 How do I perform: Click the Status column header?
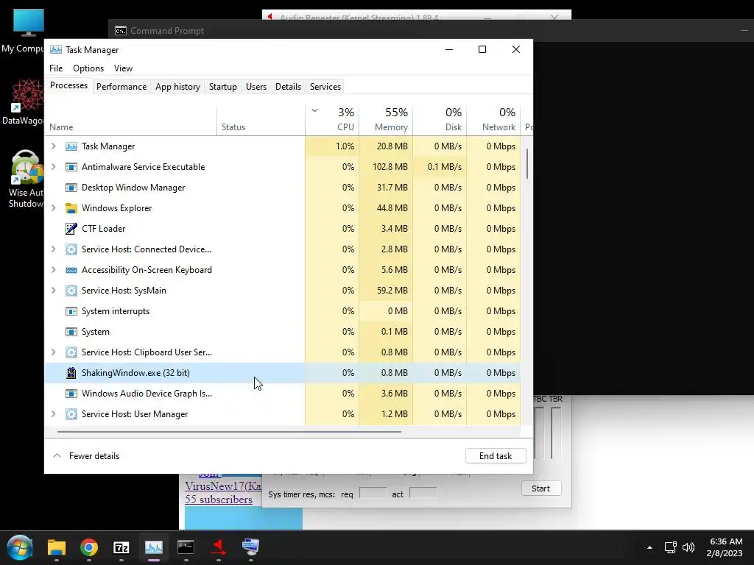261,119
